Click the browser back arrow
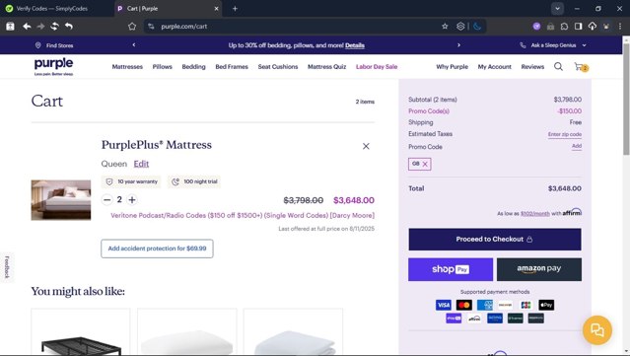The image size is (630, 356). tap(27, 26)
